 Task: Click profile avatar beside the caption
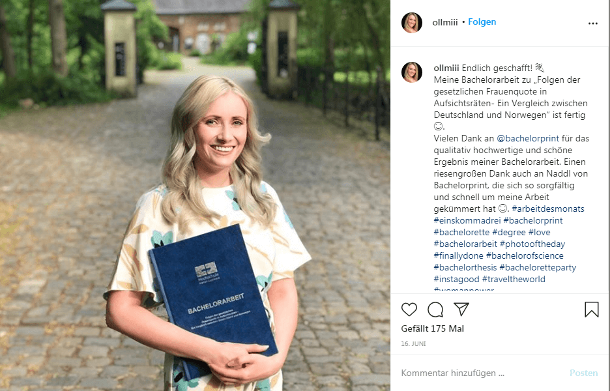coord(412,72)
